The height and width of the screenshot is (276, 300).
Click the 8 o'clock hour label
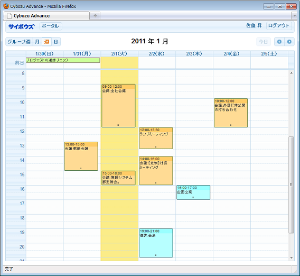click(23, 73)
